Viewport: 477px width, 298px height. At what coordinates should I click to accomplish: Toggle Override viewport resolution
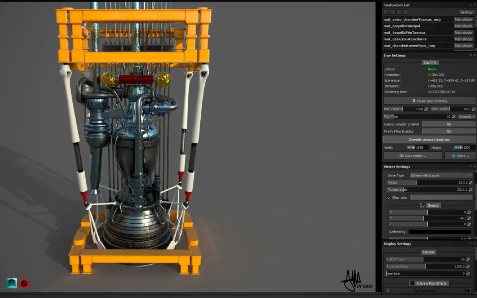point(429,139)
